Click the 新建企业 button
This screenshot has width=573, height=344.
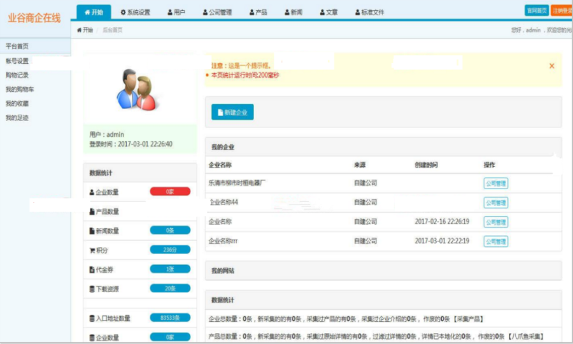point(232,112)
